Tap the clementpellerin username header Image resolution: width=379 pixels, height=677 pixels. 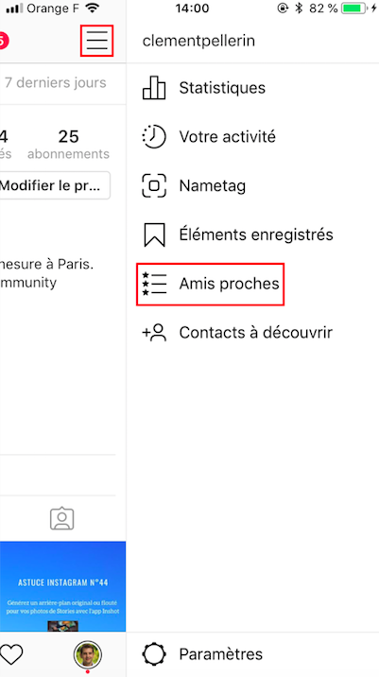pyautogui.click(x=198, y=41)
